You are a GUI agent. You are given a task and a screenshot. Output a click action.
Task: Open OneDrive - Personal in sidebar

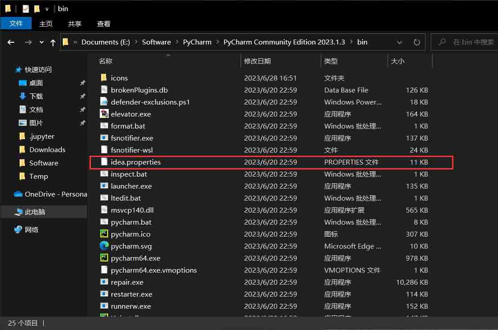click(51, 194)
